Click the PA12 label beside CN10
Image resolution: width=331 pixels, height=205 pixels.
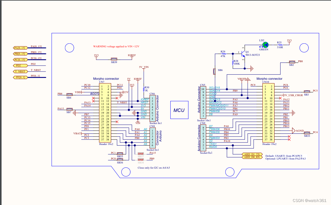[x=286, y=99]
